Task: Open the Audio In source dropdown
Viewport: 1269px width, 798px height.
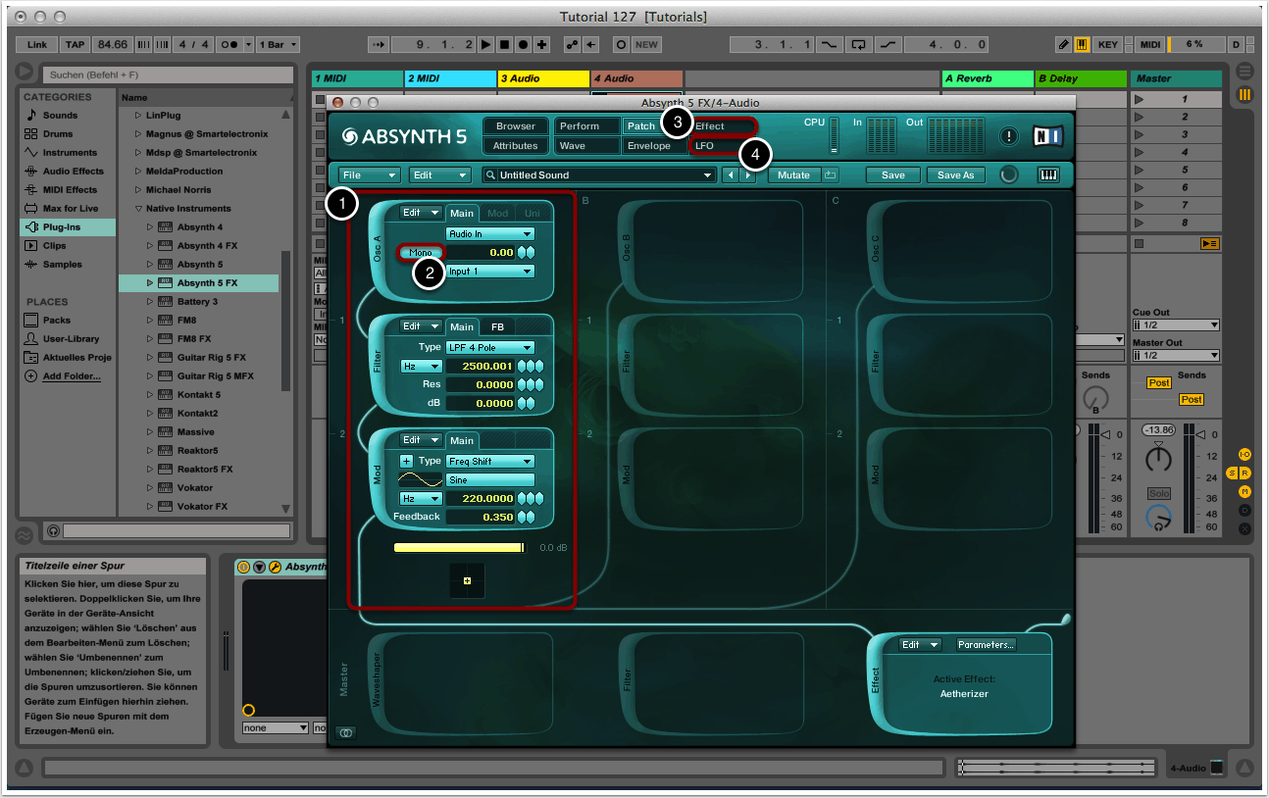Action: [489, 234]
